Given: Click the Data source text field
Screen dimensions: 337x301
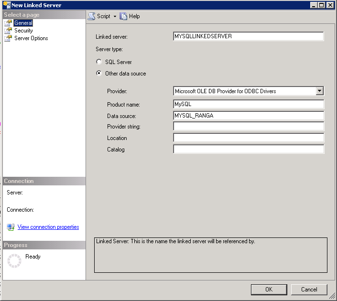Looking at the screenshot, I should (248, 116).
